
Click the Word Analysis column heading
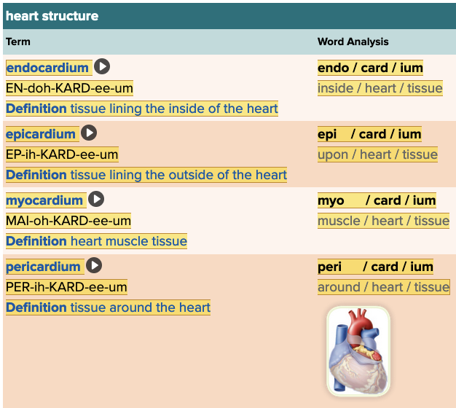point(353,42)
